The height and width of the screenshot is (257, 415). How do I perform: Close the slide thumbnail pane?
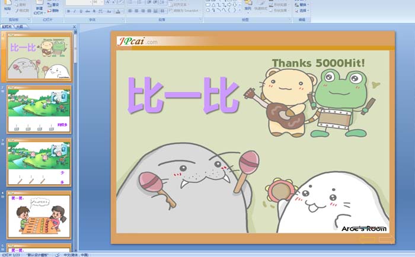pyautogui.click(x=75, y=27)
